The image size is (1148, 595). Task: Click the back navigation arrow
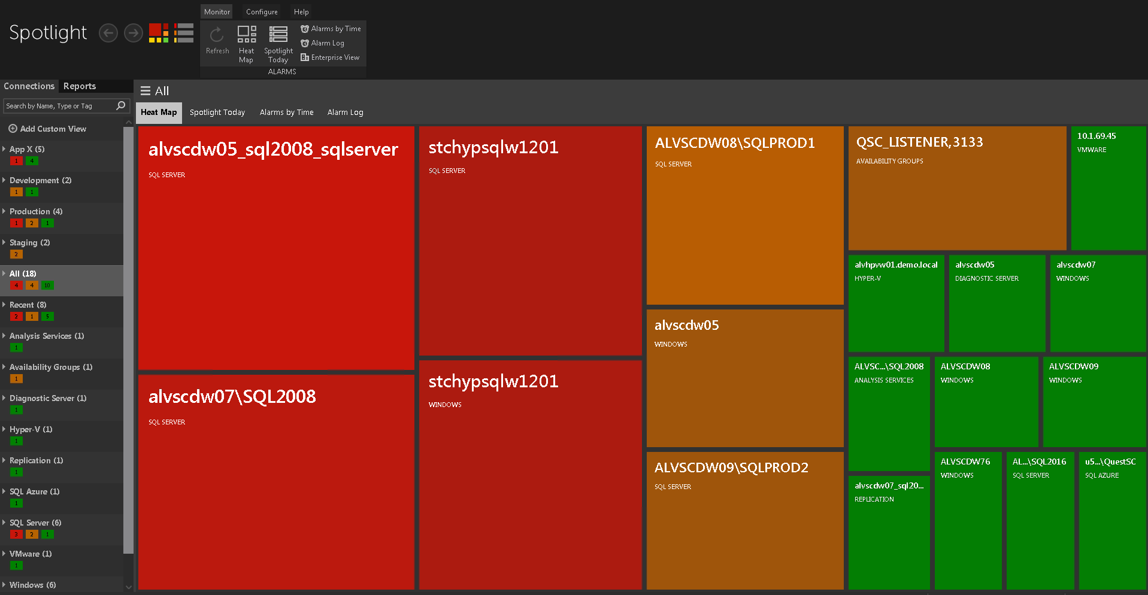coord(108,33)
